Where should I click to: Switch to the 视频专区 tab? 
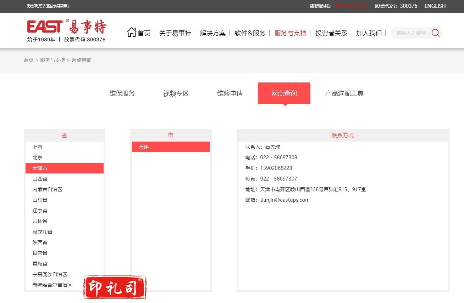click(176, 93)
